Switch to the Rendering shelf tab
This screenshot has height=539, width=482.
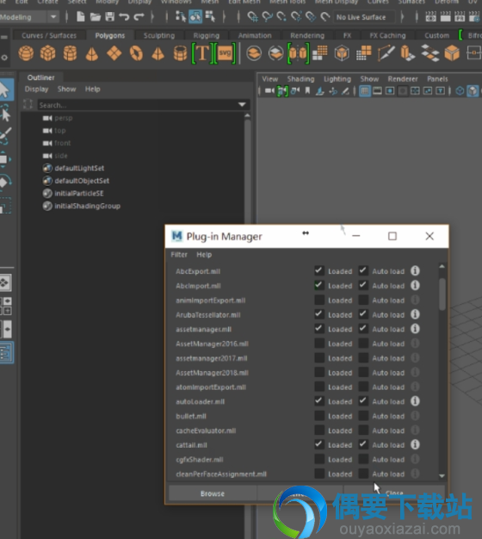307,35
